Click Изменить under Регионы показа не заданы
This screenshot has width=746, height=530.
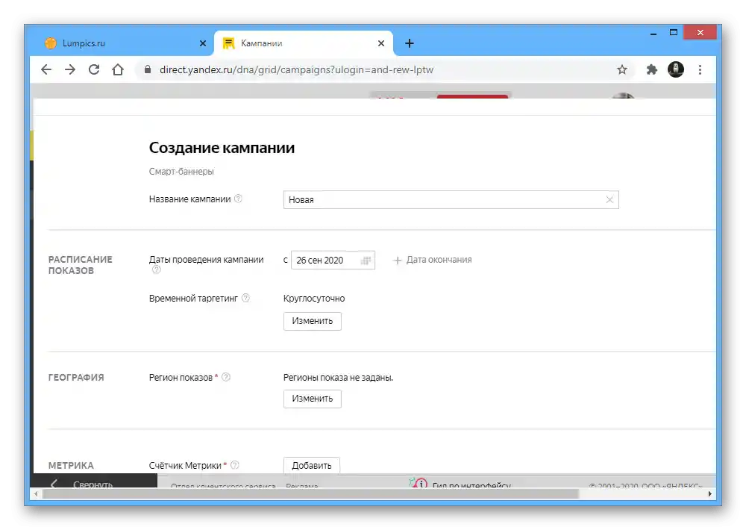(x=312, y=399)
